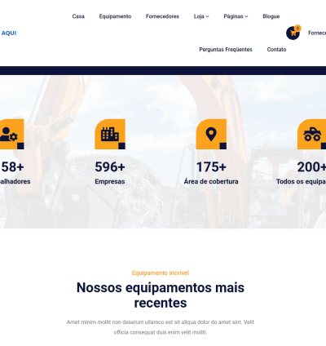Click the cart item count badge
The width and height of the screenshot is (326, 346).
coord(297,28)
